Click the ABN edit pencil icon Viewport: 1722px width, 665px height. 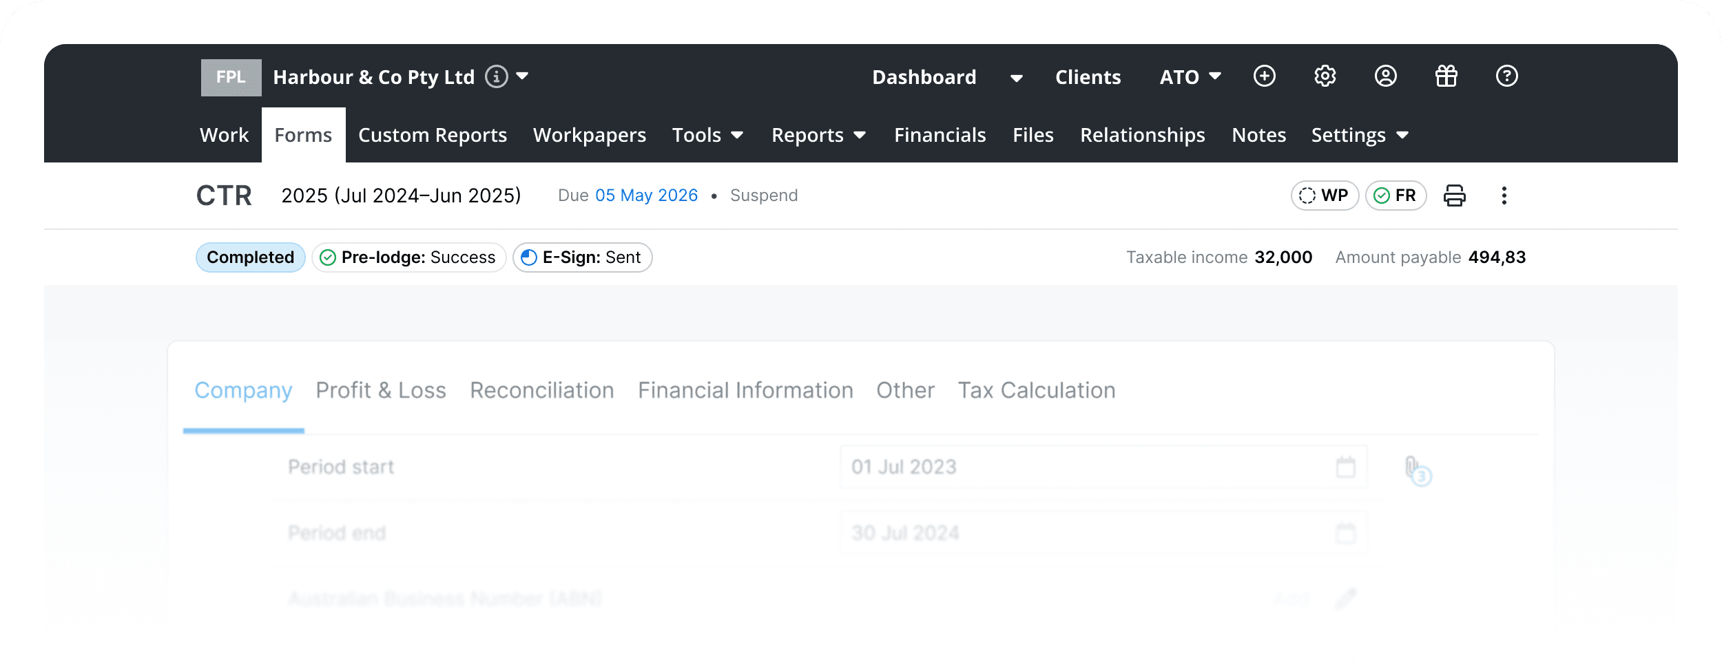pos(1345,598)
